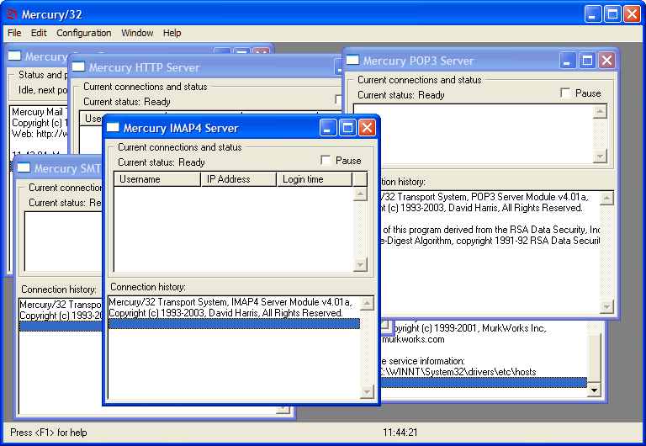Click the Mercury SMTP window title bar
646x446 pixels.
pos(58,168)
